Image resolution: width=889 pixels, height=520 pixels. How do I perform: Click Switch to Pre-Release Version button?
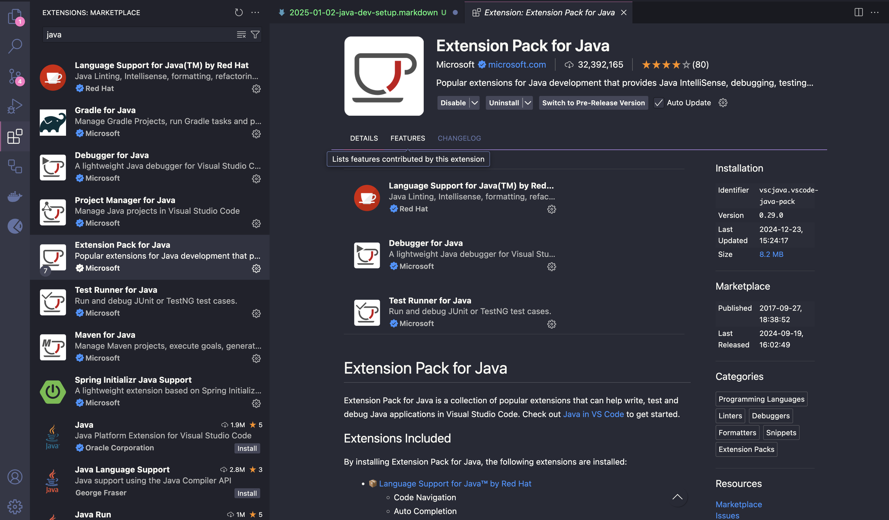[593, 103]
